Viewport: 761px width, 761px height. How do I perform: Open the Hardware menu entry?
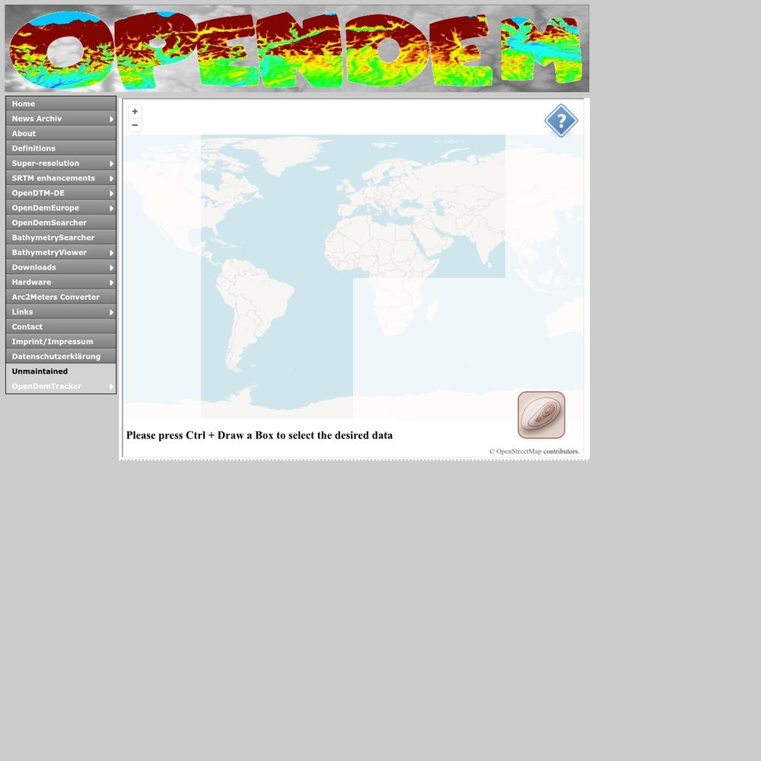coord(61,282)
